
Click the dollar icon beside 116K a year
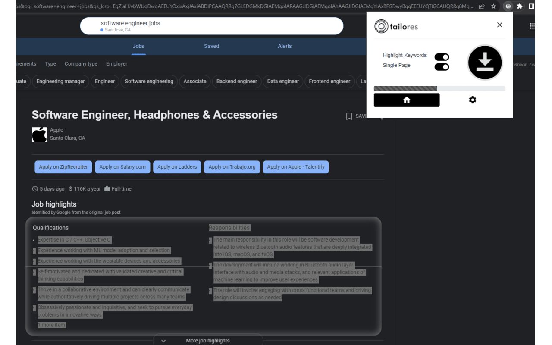(71, 189)
